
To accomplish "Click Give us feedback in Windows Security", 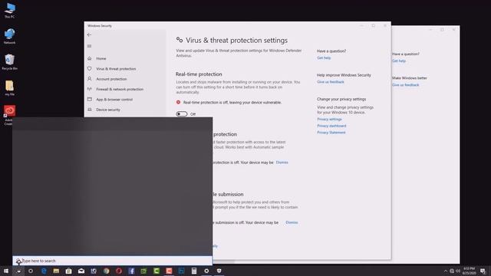I will 331,82.
